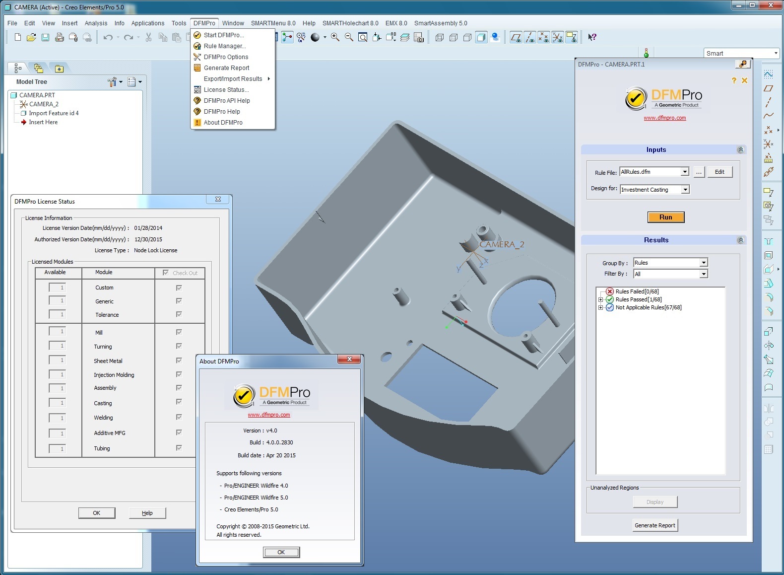784x575 pixels.
Task: Click the Zoom In magnifier icon
Action: 335,37
